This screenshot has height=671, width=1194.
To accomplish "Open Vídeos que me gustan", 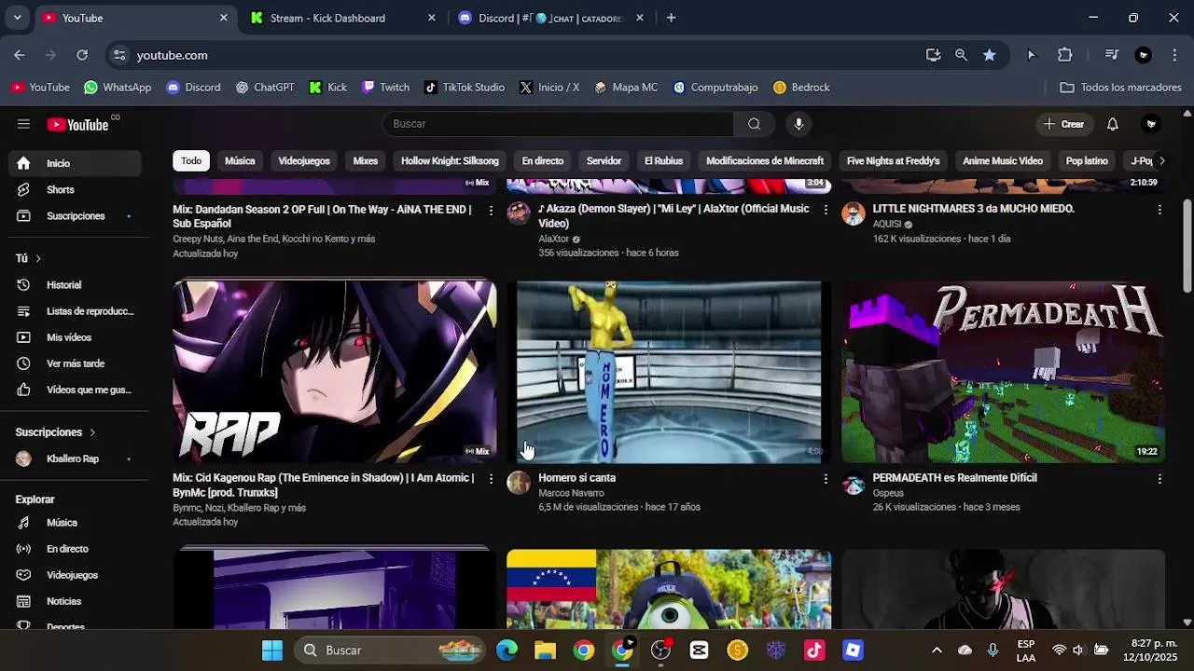I will pyautogui.click(x=75, y=390).
